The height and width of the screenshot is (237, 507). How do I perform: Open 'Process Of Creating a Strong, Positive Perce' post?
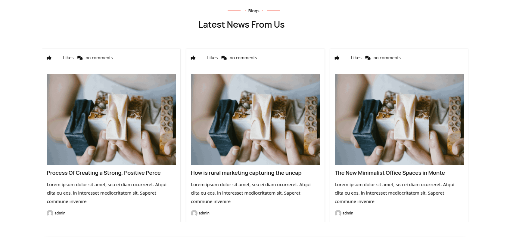104,173
